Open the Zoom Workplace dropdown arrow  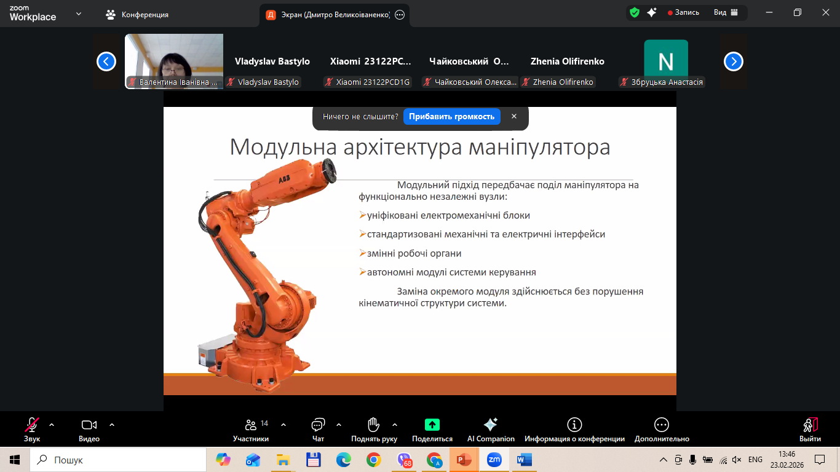coord(78,14)
